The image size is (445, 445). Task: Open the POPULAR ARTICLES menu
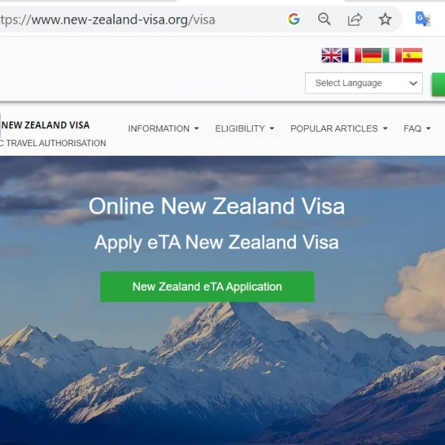point(339,128)
